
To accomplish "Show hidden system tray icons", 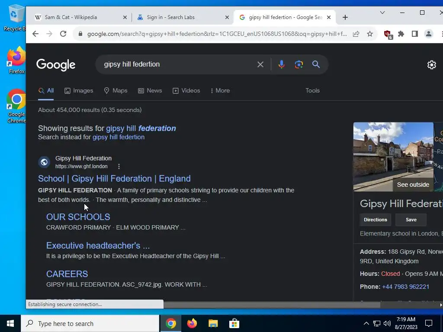I will tap(366, 323).
